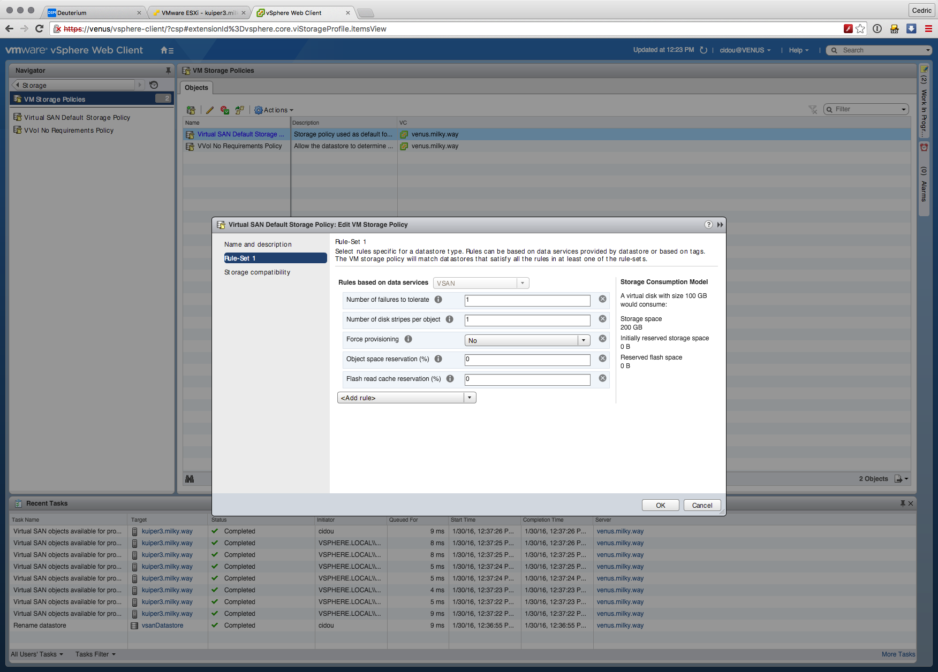Open the Actions dropdown menu

(274, 110)
